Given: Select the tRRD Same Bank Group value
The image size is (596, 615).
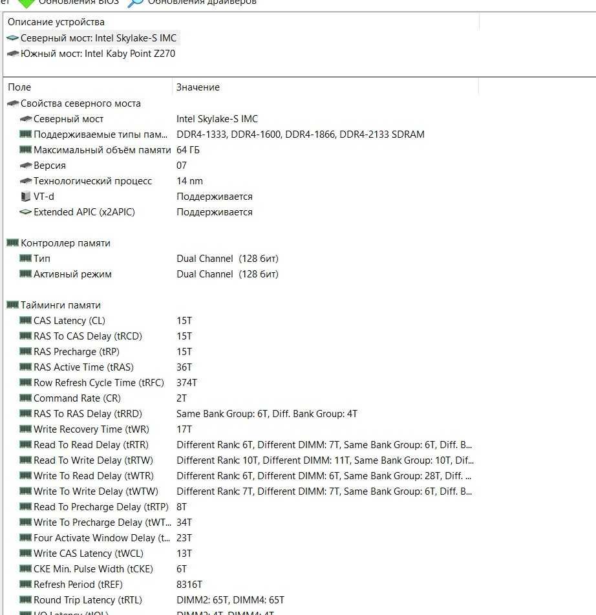Looking at the screenshot, I should click(x=267, y=414).
